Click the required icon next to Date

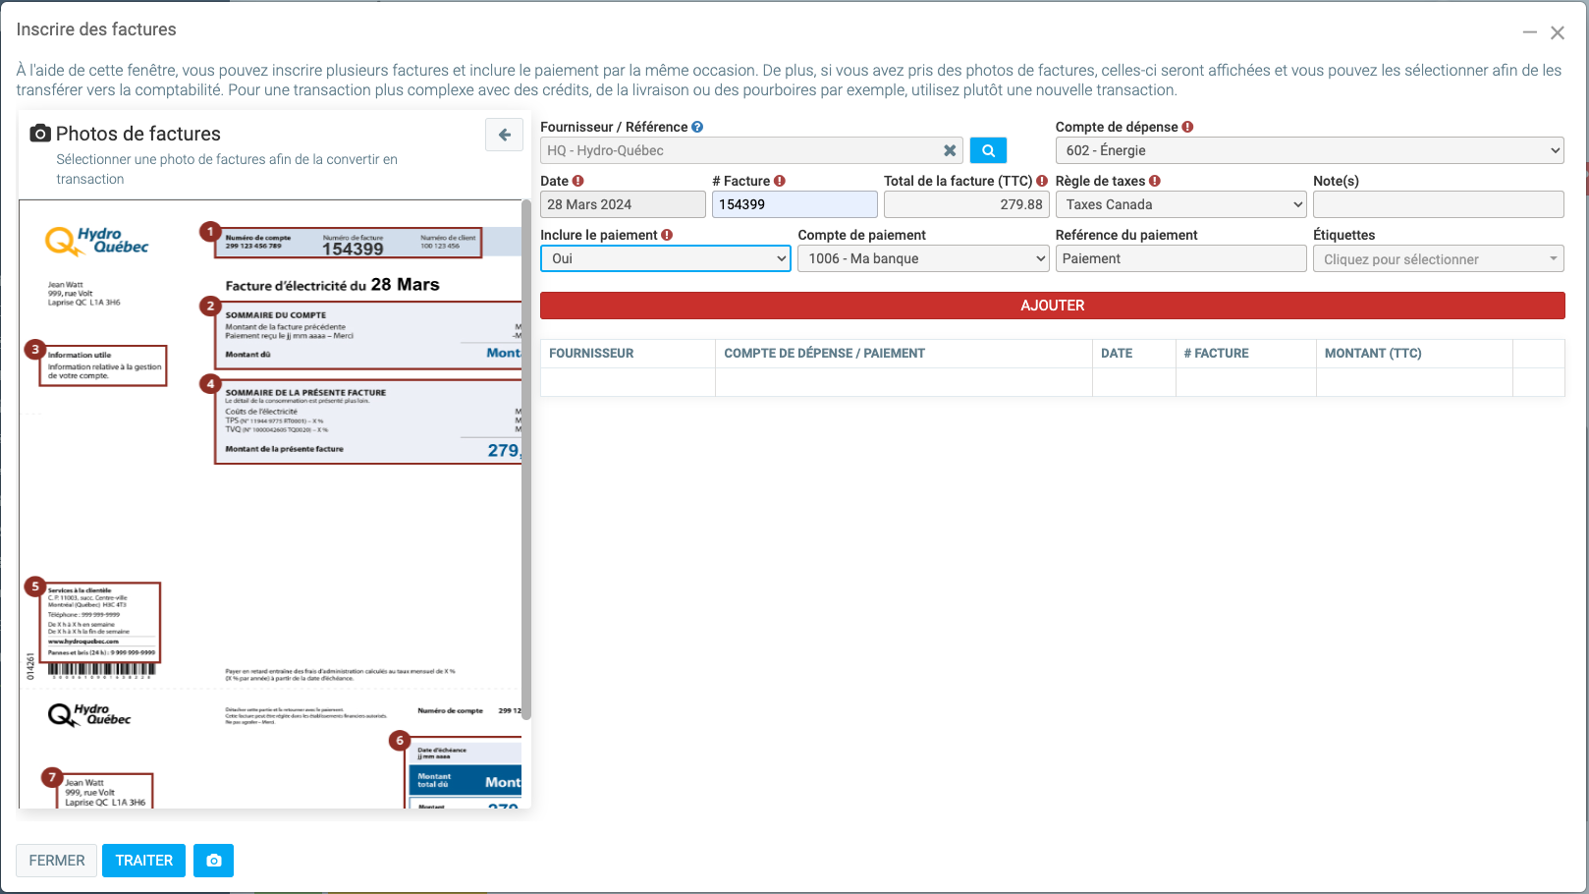click(578, 181)
